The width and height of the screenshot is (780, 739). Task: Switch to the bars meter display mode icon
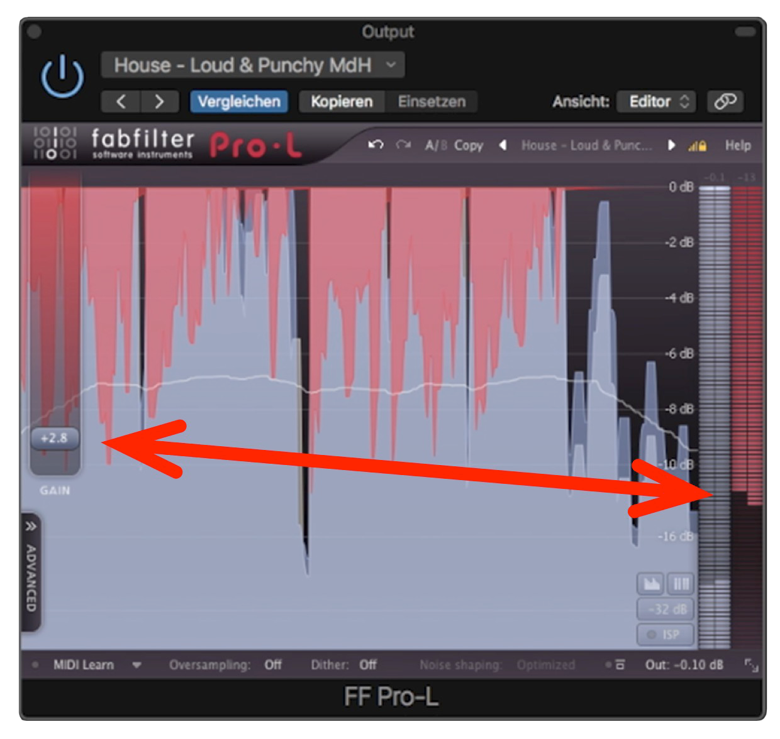(x=681, y=584)
